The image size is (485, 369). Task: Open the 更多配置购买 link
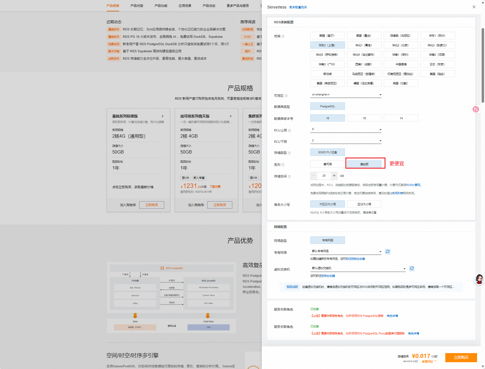pos(298,7)
